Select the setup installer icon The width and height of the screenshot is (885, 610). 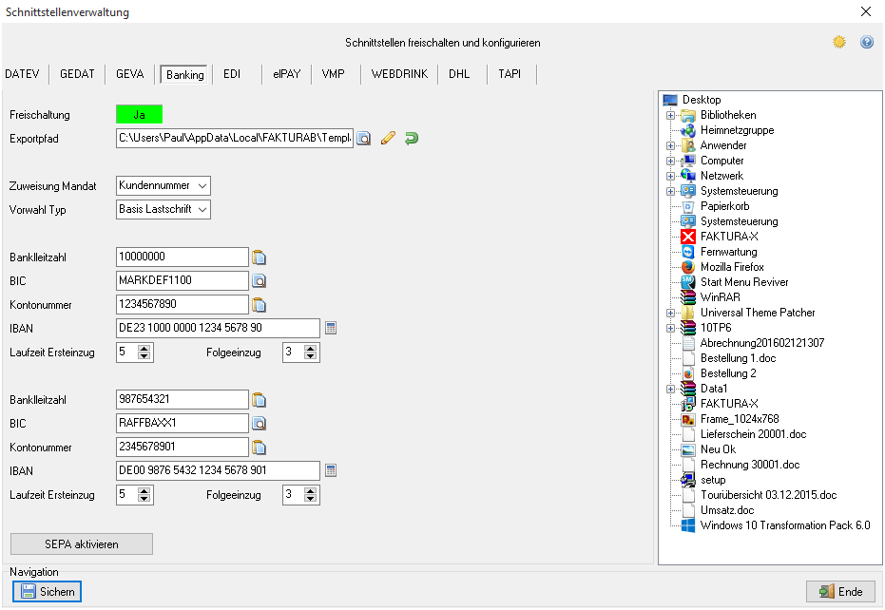point(688,480)
